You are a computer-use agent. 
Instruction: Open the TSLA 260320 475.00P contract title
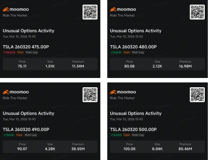click(x=26, y=47)
